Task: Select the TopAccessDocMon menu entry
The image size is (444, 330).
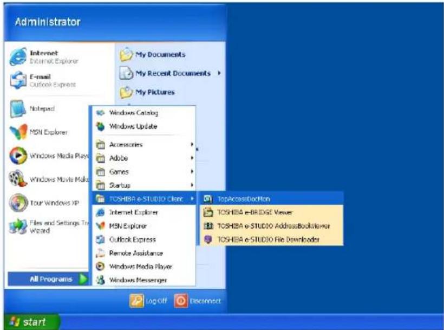Action: [x=272, y=199]
